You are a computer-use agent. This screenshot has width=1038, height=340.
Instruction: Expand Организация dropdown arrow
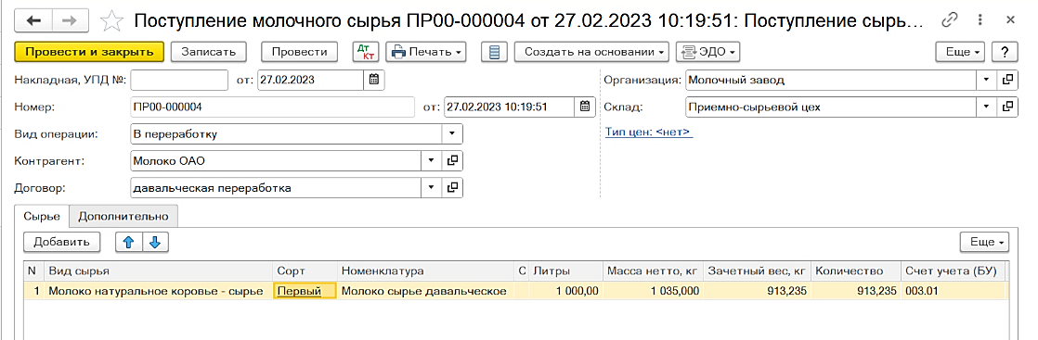click(986, 80)
